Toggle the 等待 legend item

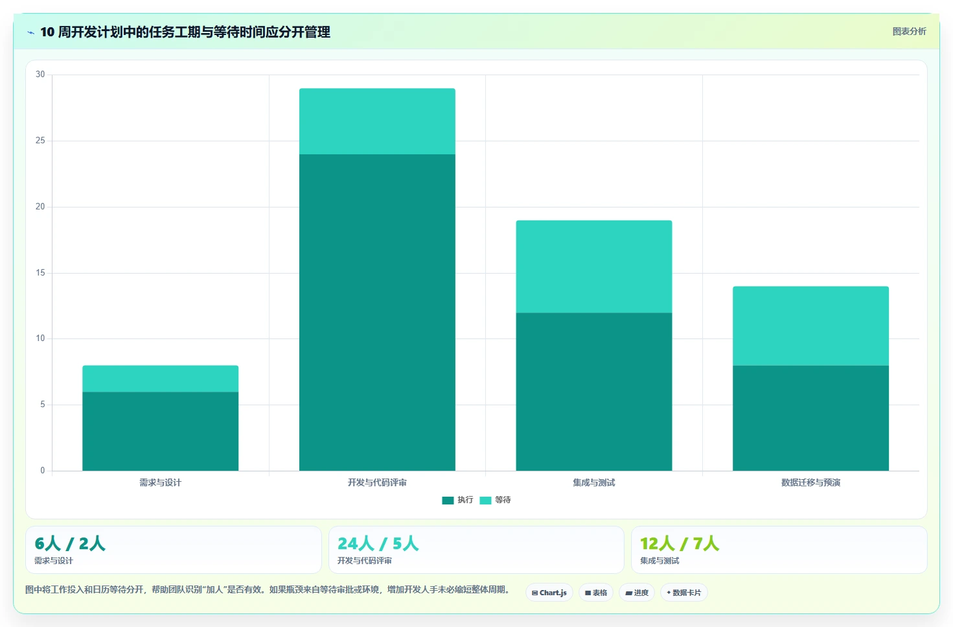pos(496,500)
